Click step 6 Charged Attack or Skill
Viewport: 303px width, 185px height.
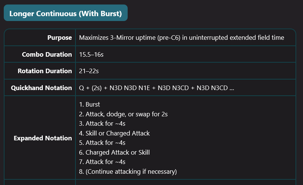114,152
